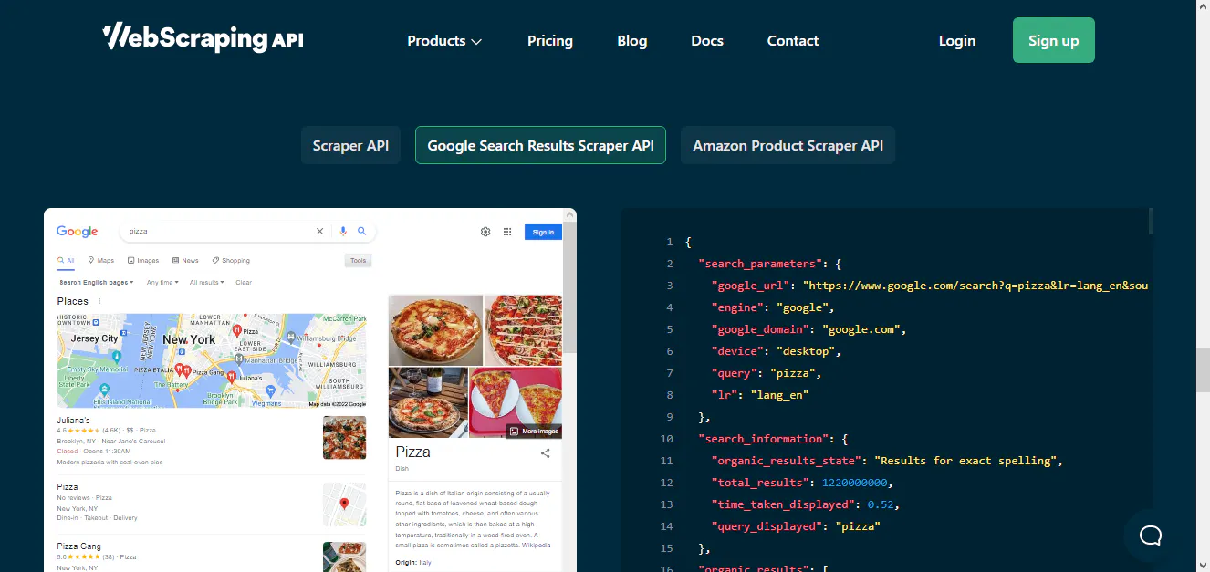Open the chat support bubble icon
The width and height of the screenshot is (1210, 572).
coord(1150,536)
